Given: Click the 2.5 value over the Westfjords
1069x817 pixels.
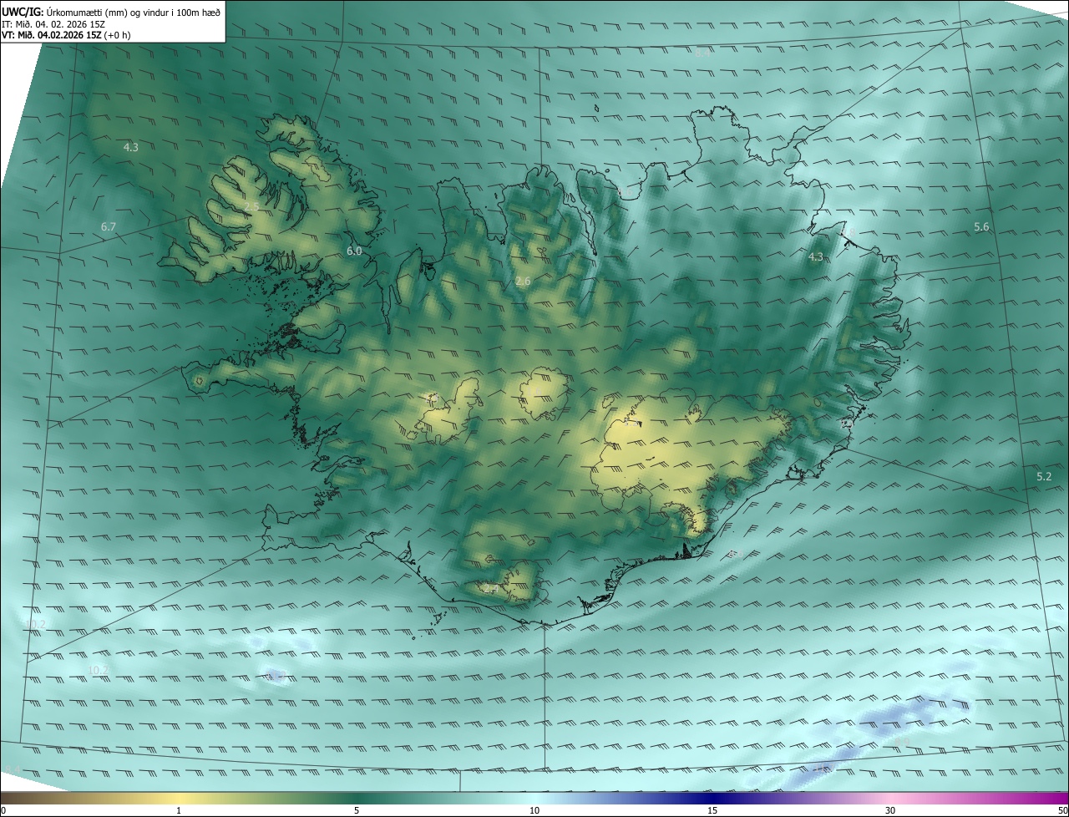Looking at the screenshot, I should pyautogui.click(x=252, y=206).
